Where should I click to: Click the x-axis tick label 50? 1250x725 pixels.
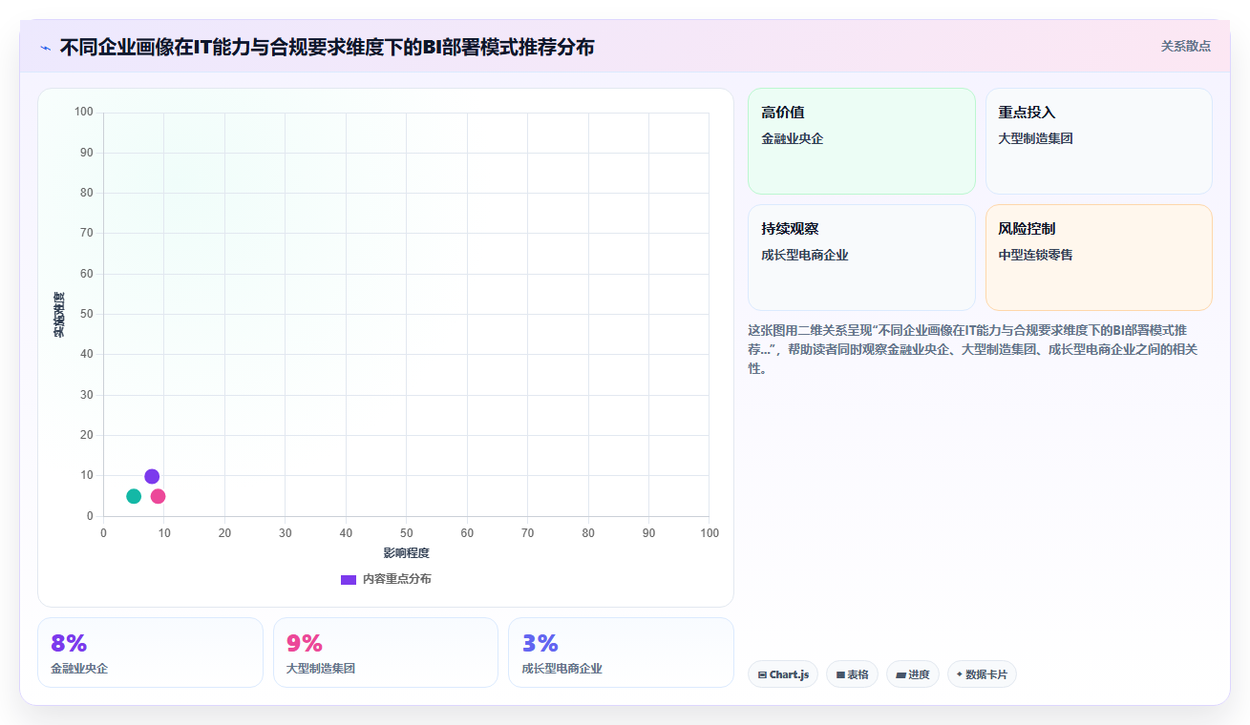point(406,533)
